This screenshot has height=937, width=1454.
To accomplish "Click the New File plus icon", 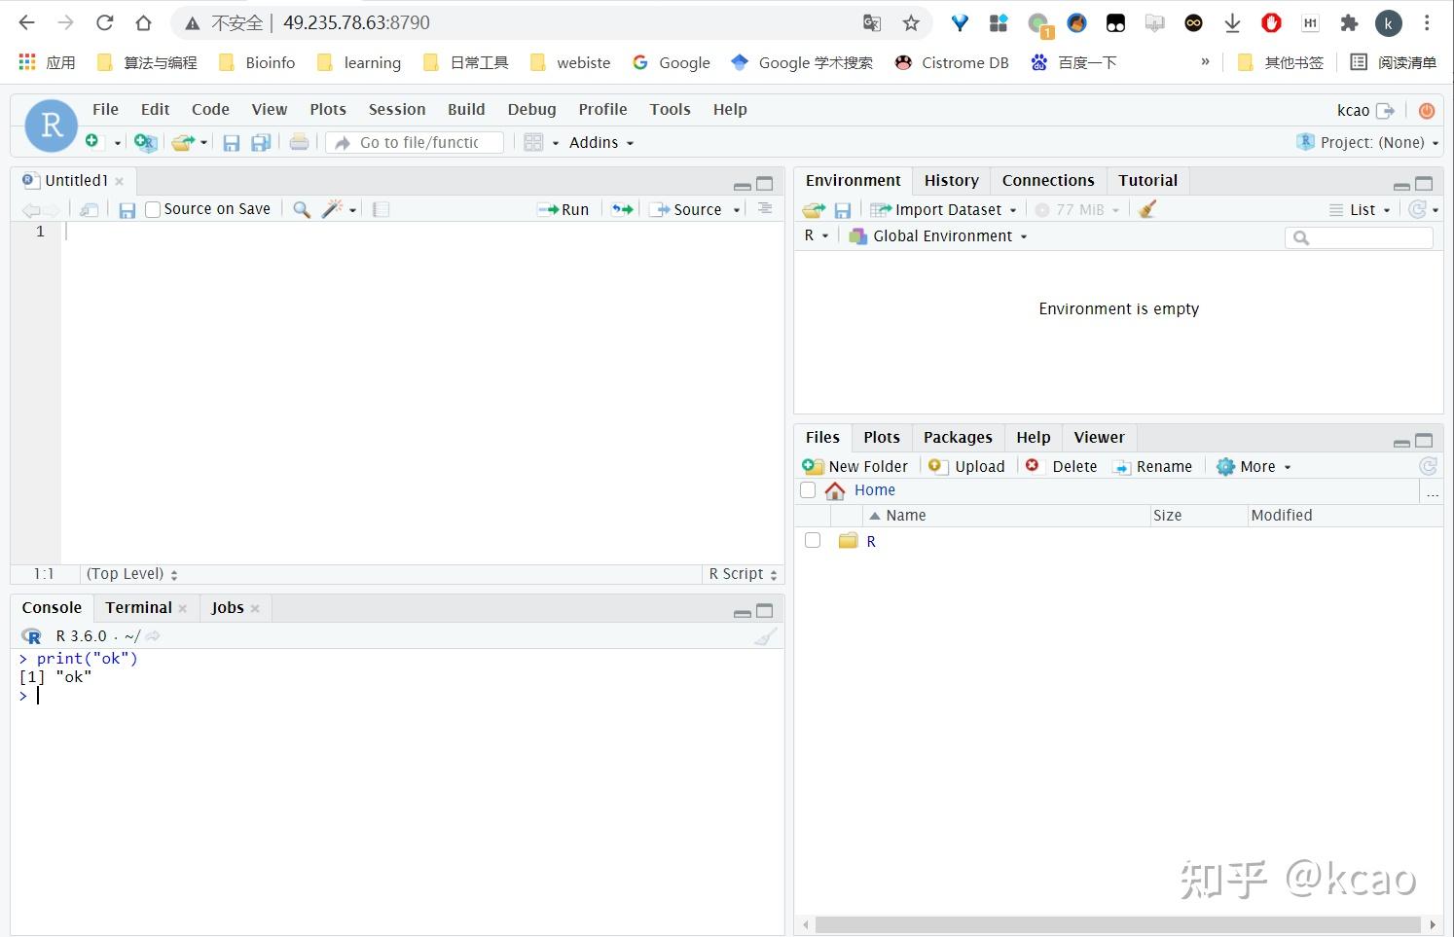I will coord(92,141).
